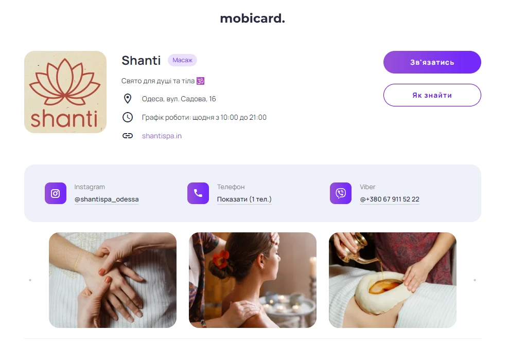Go to previous gallery slide dot
This screenshot has width=509, height=348.
[x=30, y=280]
